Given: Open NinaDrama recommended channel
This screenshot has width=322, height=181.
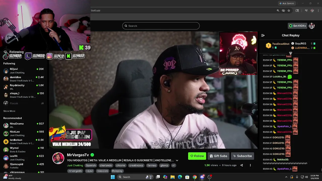Looking at the screenshot, I should (x=24, y=125).
